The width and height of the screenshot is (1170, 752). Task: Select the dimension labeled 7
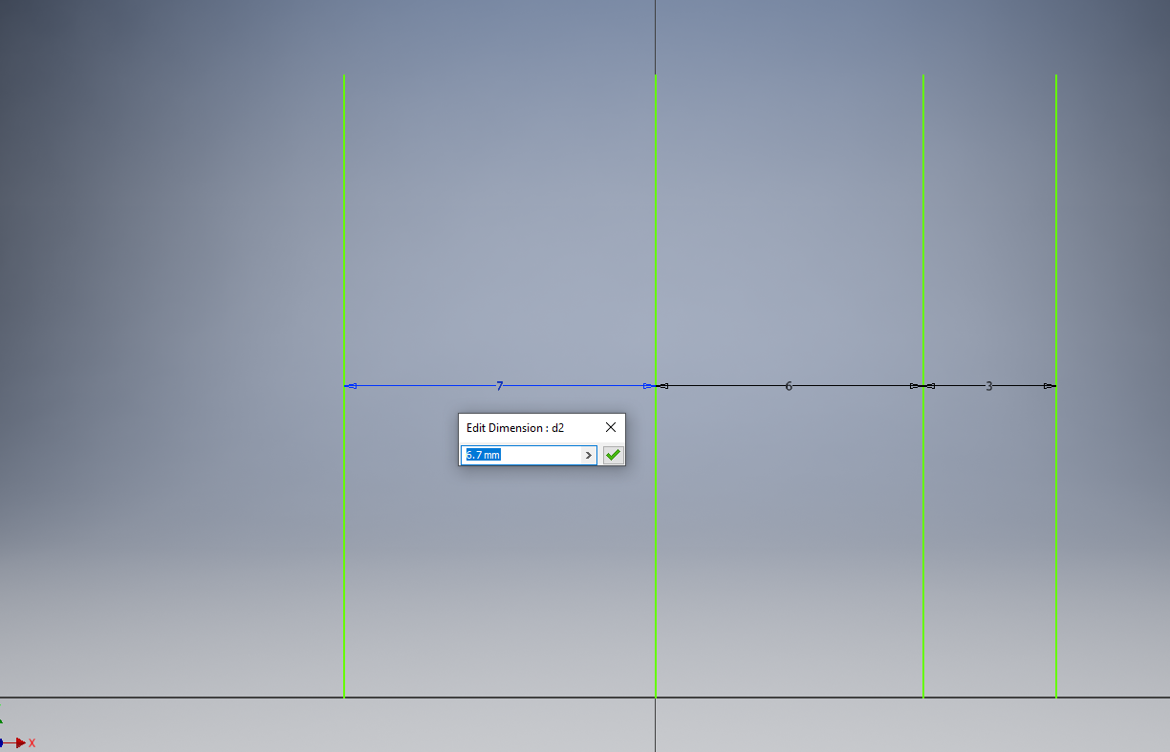[x=498, y=386]
